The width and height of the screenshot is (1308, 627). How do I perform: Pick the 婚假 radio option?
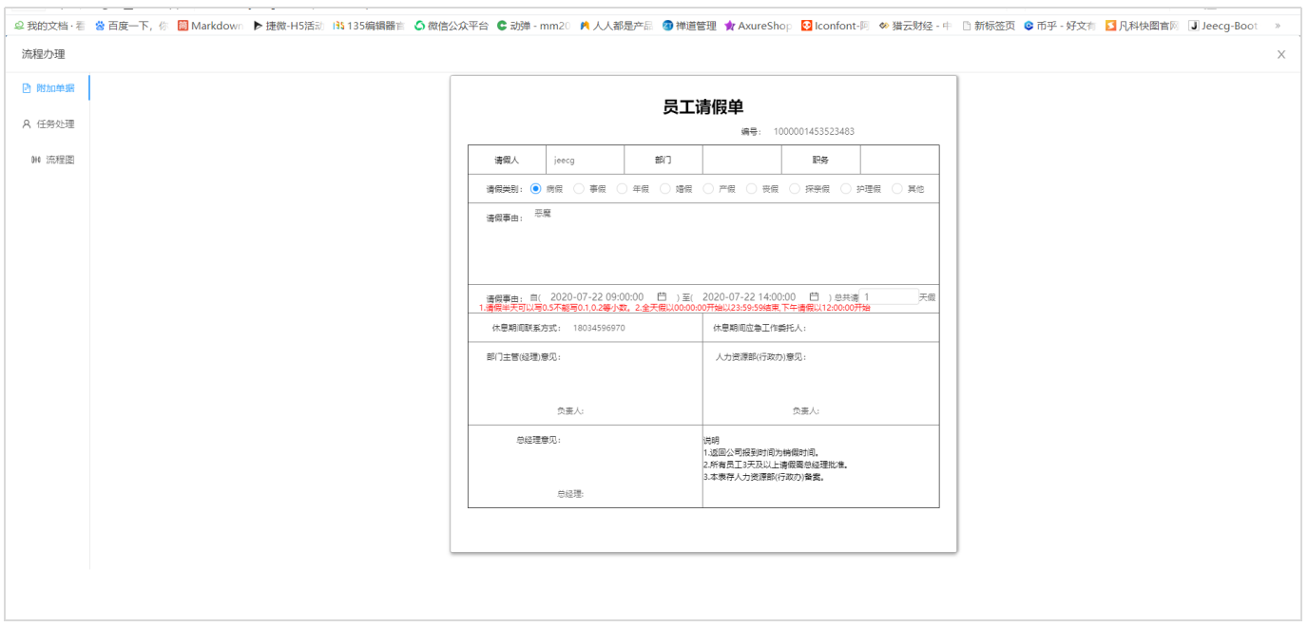(x=665, y=189)
